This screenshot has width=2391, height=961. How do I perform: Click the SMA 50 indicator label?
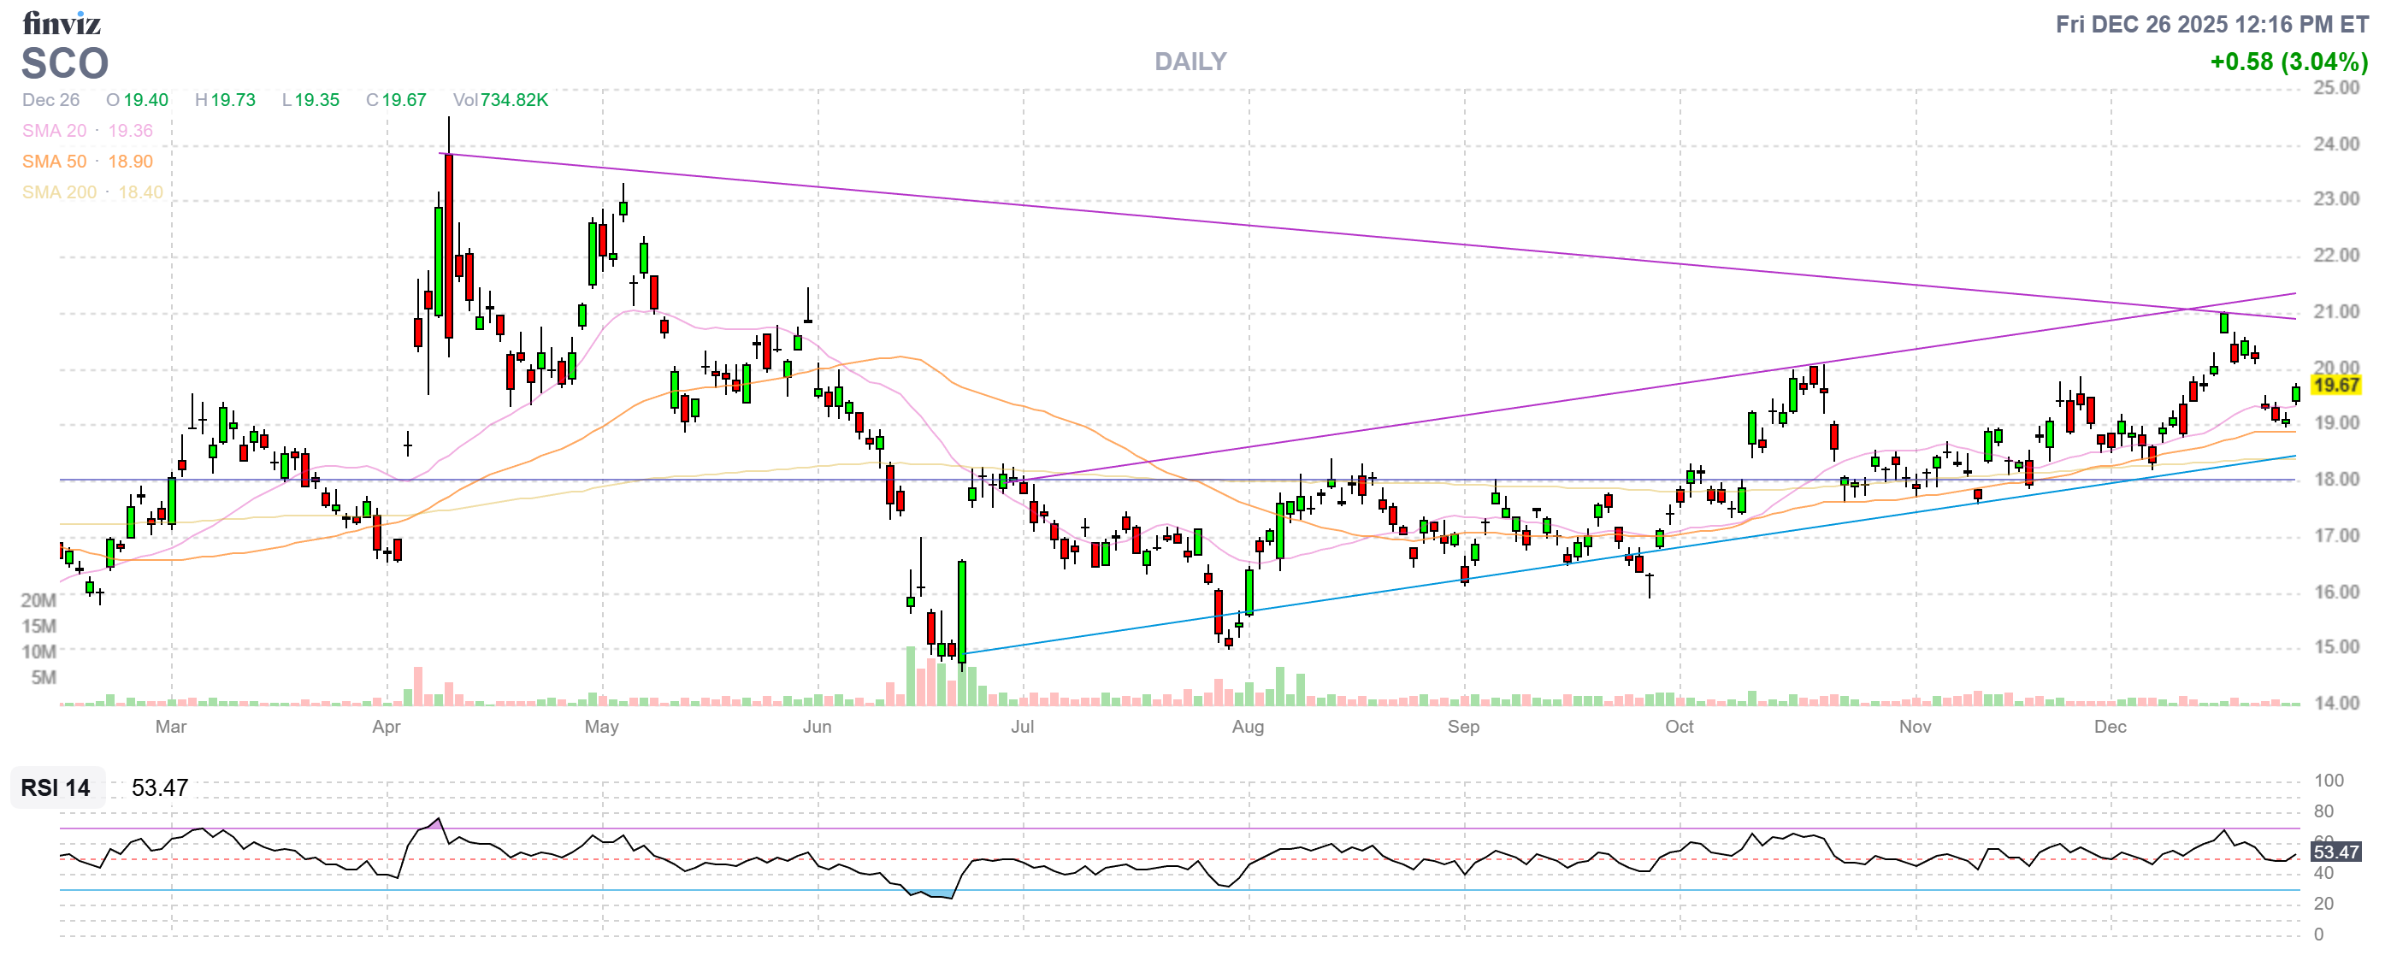coord(54,162)
